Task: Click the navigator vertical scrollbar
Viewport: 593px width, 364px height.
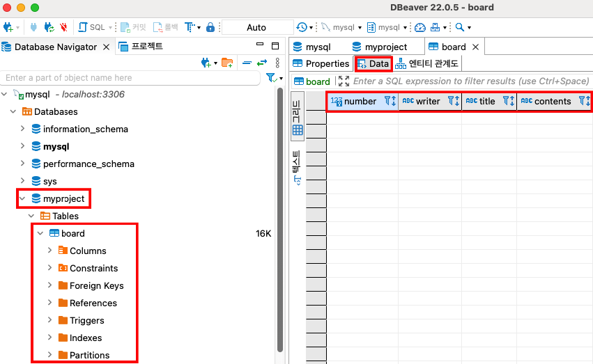Action: [x=280, y=220]
